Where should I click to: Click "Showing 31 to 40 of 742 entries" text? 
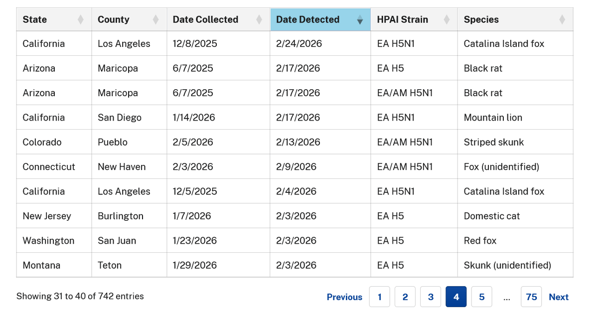tap(80, 296)
